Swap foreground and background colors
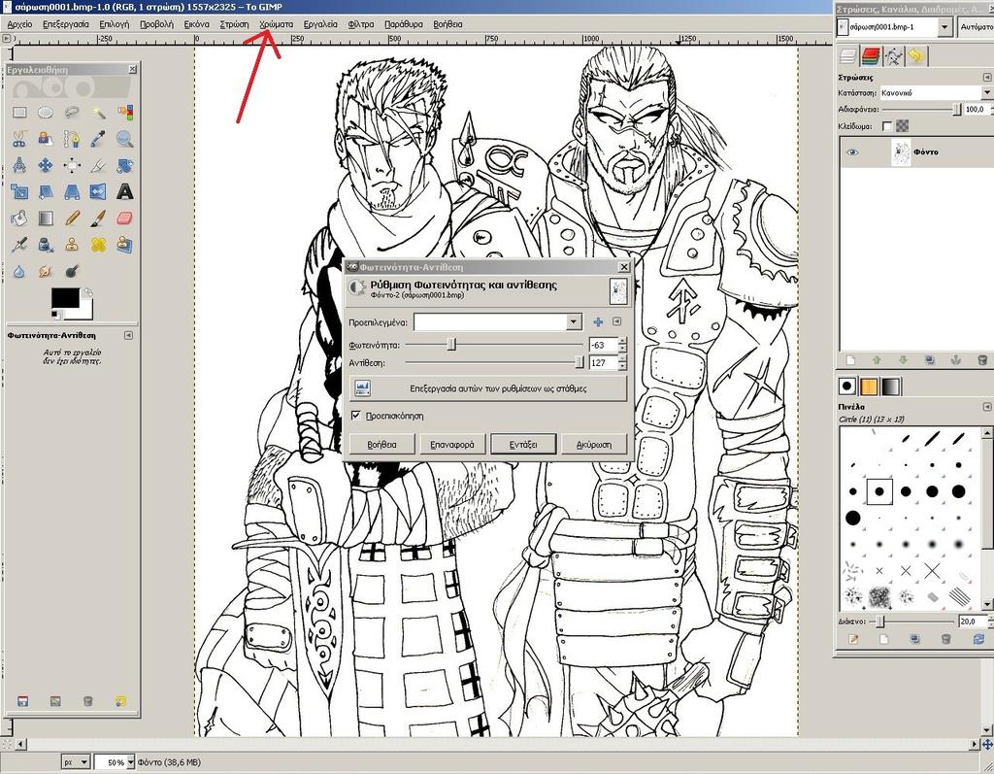This screenshot has width=994, height=774. pos(88,292)
